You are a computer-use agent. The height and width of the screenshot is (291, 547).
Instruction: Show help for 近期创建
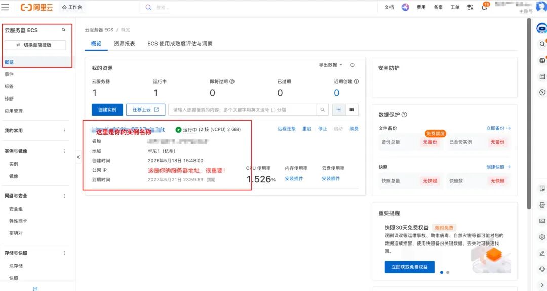(x=356, y=81)
